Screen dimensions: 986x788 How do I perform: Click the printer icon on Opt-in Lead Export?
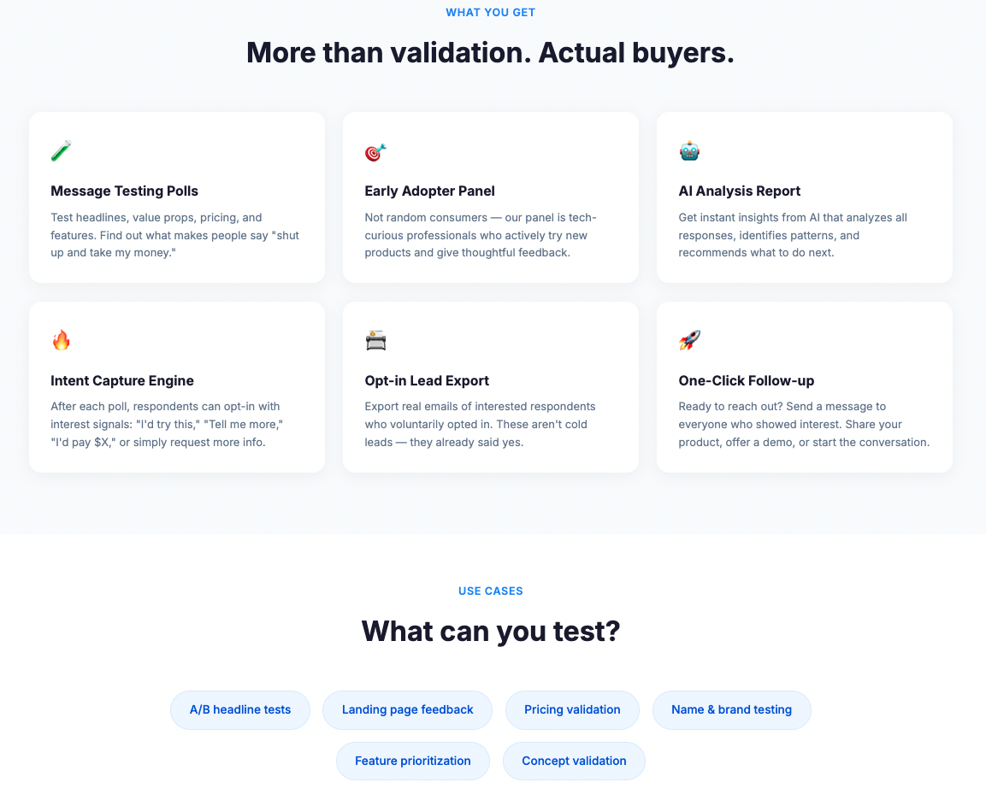click(375, 341)
